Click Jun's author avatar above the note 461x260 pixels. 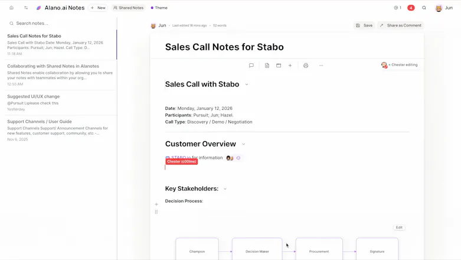pos(153,25)
